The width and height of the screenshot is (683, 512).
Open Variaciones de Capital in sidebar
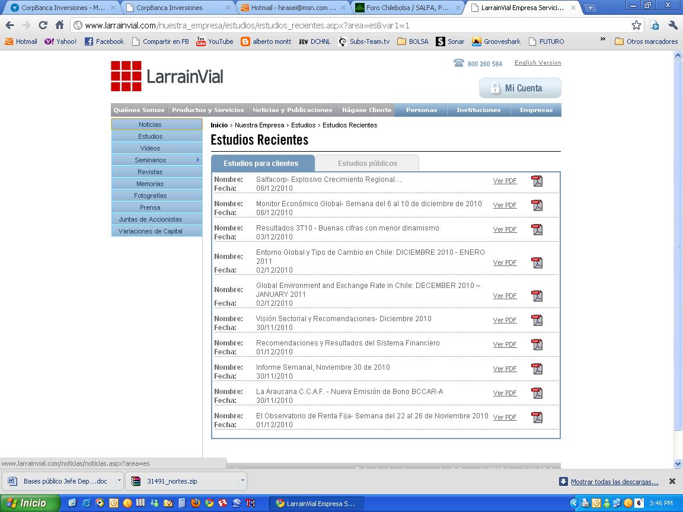coord(157,231)
